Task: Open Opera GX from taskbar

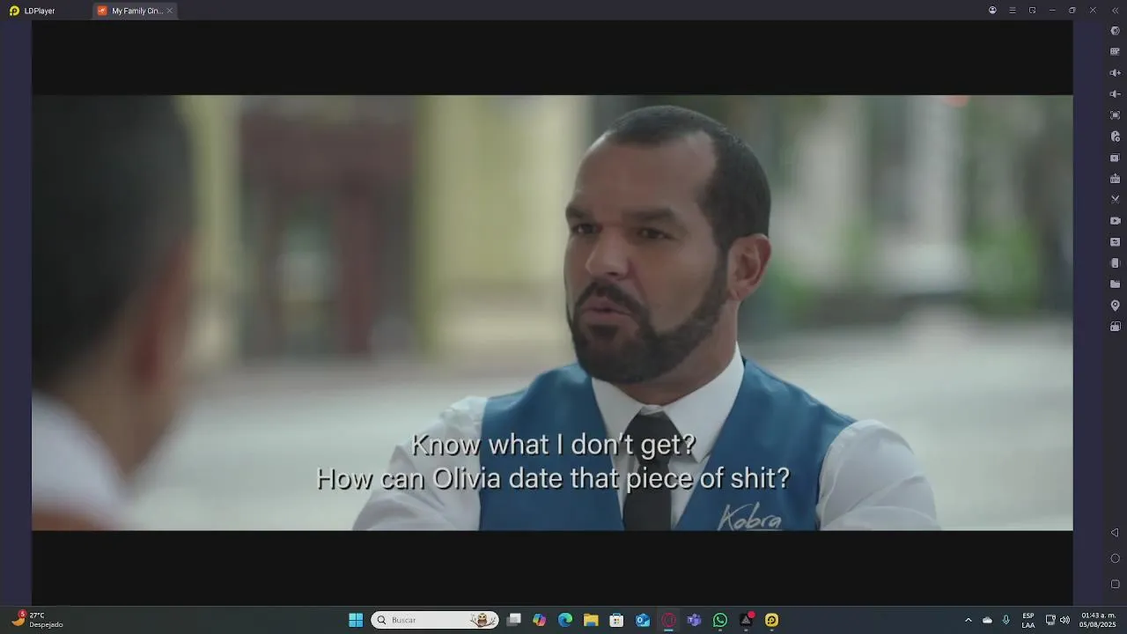Action: point(668,620)
